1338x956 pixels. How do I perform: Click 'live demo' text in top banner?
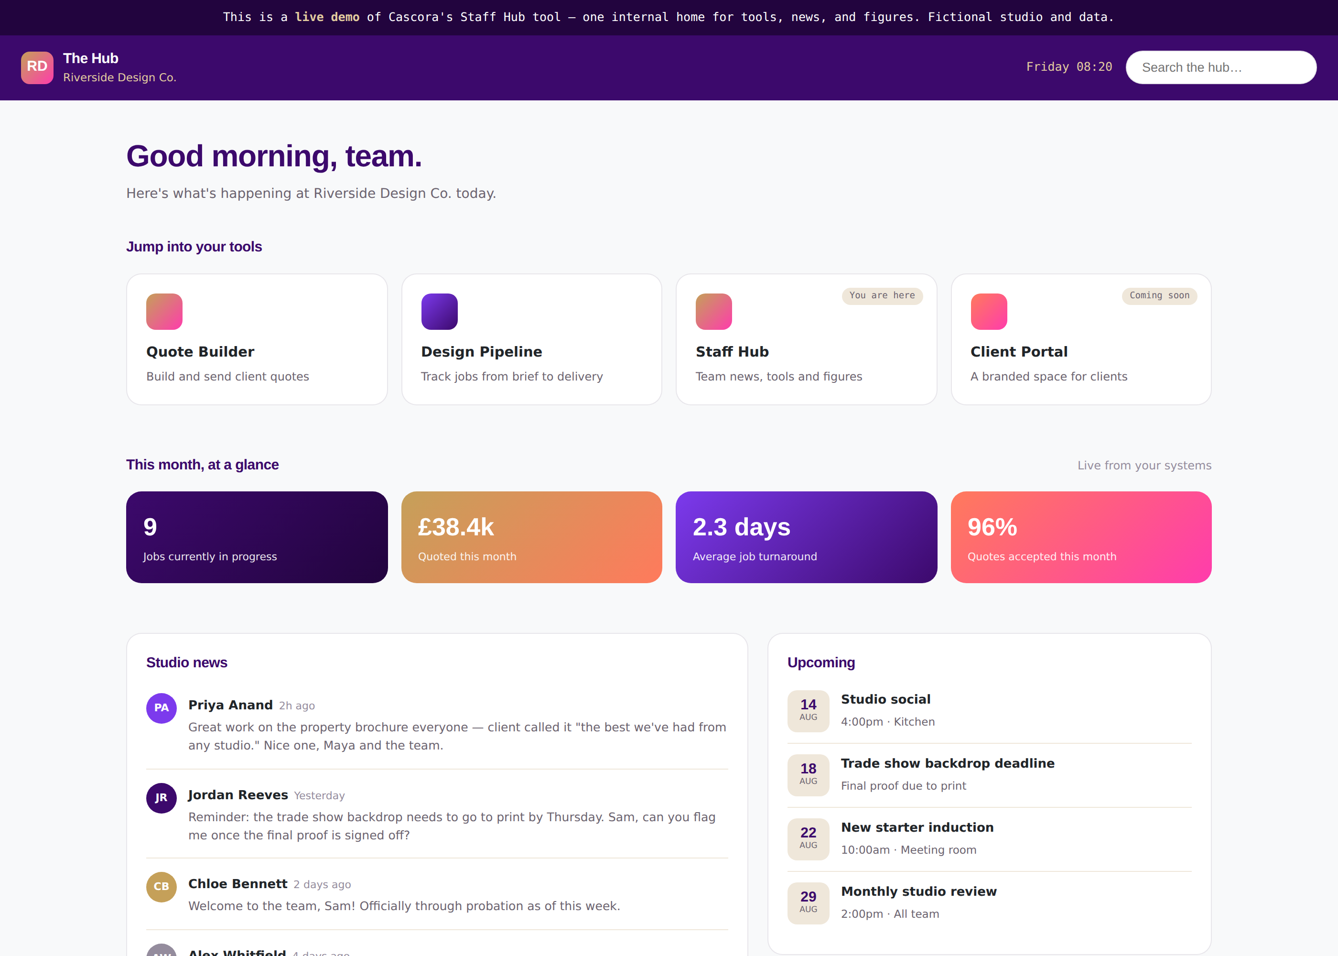(x=327, y=17)
